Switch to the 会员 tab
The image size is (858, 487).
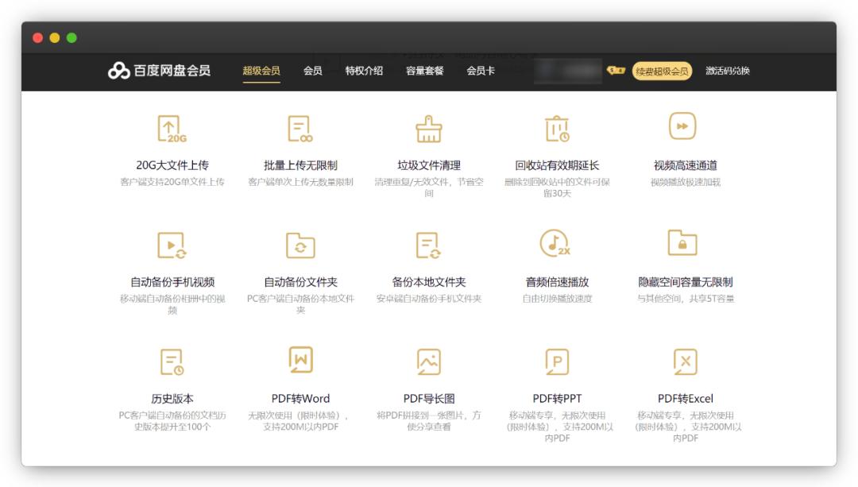tap(313, 72)
